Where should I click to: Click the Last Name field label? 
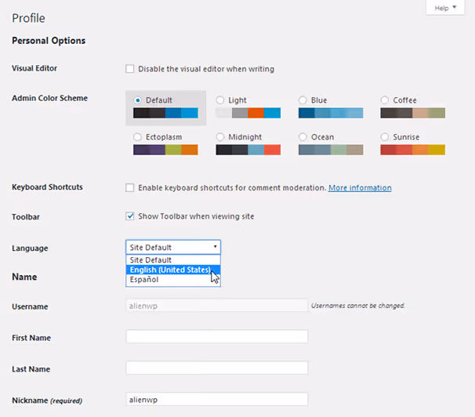click(x=31, y=369)
